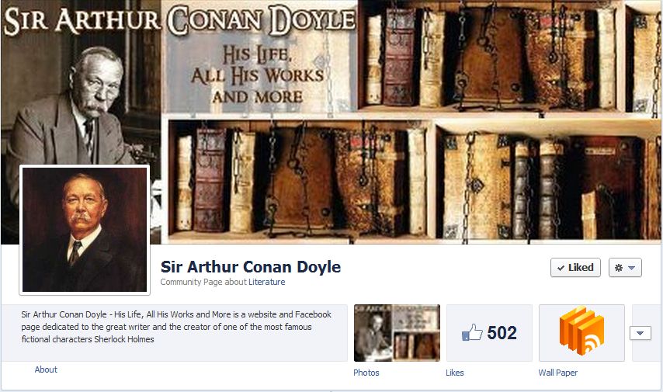Open the About link
The image size is (663, 392).
pos(46,369)
